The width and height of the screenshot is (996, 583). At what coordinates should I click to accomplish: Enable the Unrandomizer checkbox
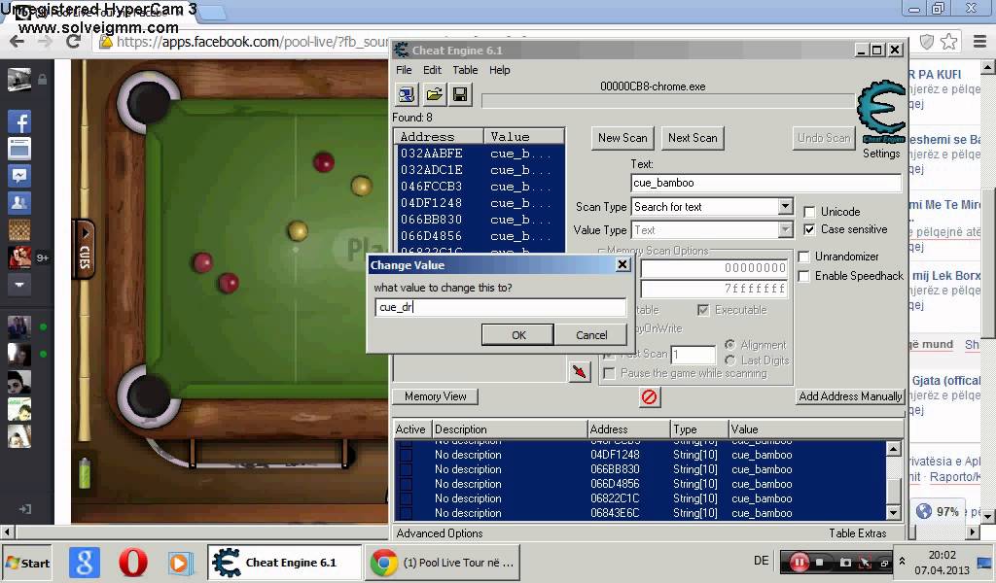click(x=804, y=257)
